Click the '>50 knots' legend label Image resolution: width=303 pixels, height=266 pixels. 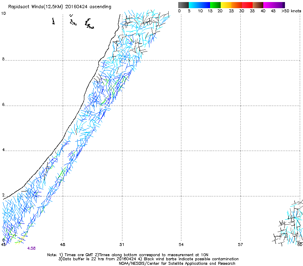click(x=291, y=11)
